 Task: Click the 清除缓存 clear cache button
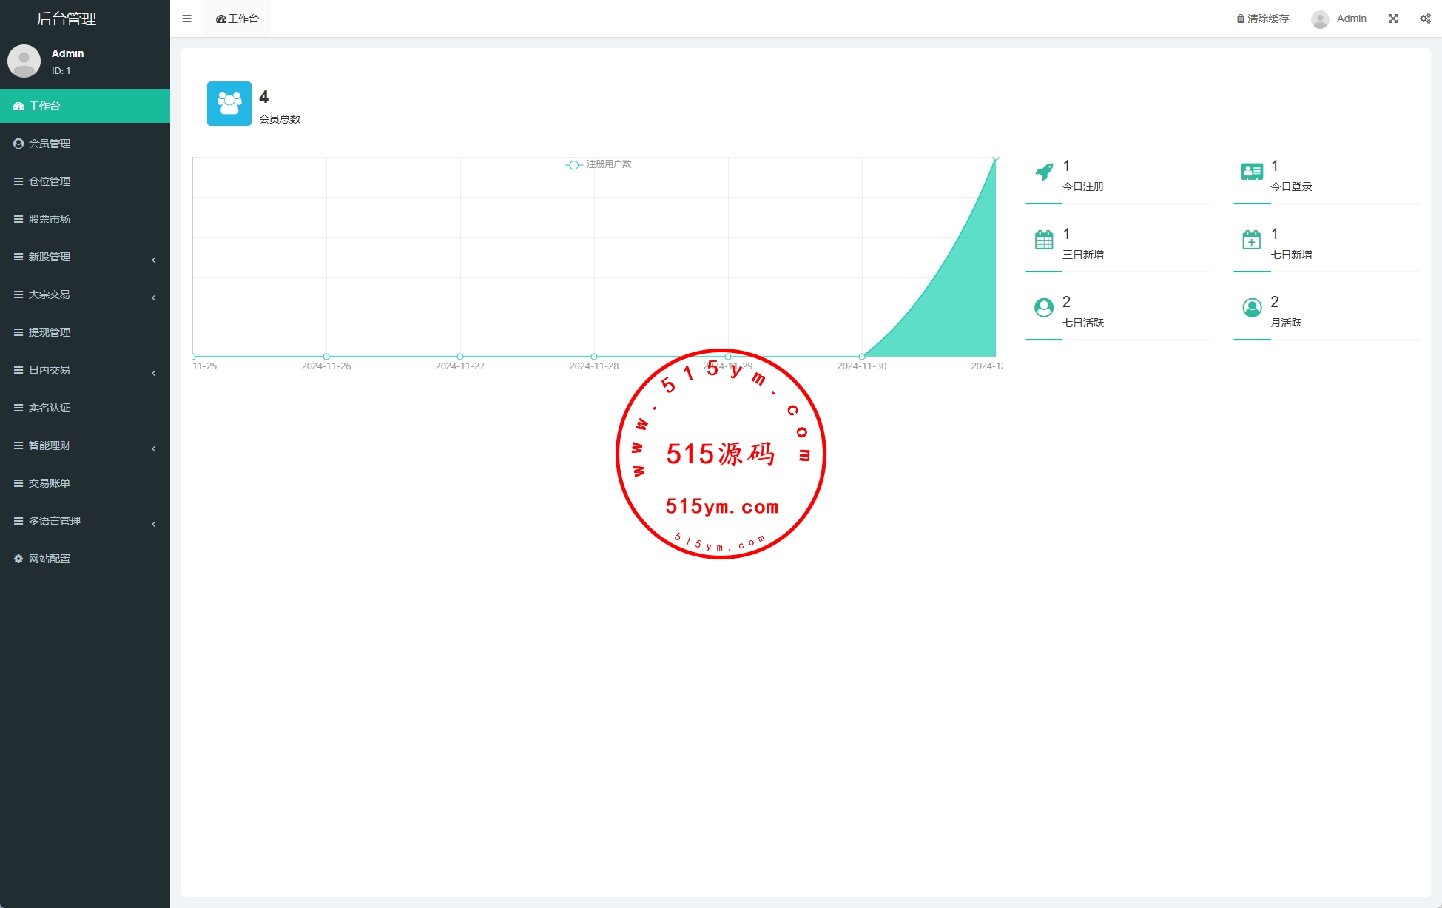pos(1262,19)
